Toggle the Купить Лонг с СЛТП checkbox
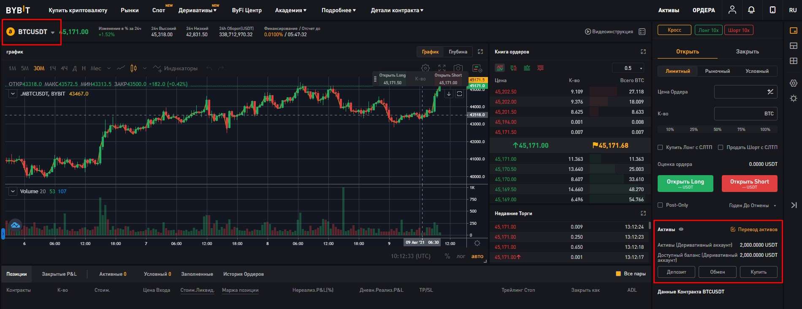Viewport: 802px width, 309px height. click(x=660, y=147)
